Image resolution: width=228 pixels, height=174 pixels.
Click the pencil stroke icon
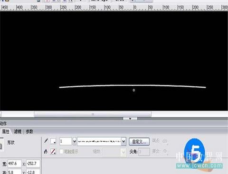[46, 141]
